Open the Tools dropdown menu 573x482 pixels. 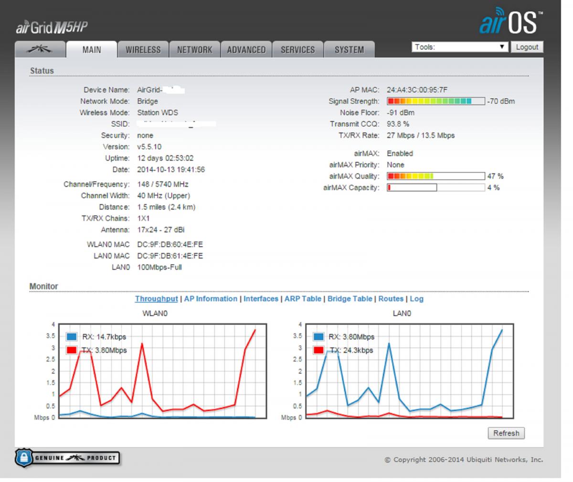(459, 47)
